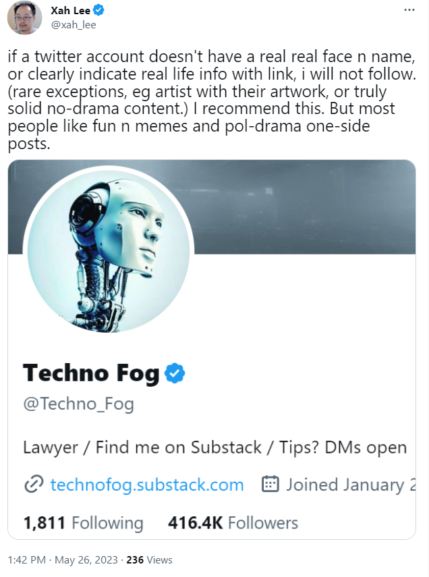Screen dimensions: 429x577
Task: Click the chain link icon
Action: (x=34, y=485)
